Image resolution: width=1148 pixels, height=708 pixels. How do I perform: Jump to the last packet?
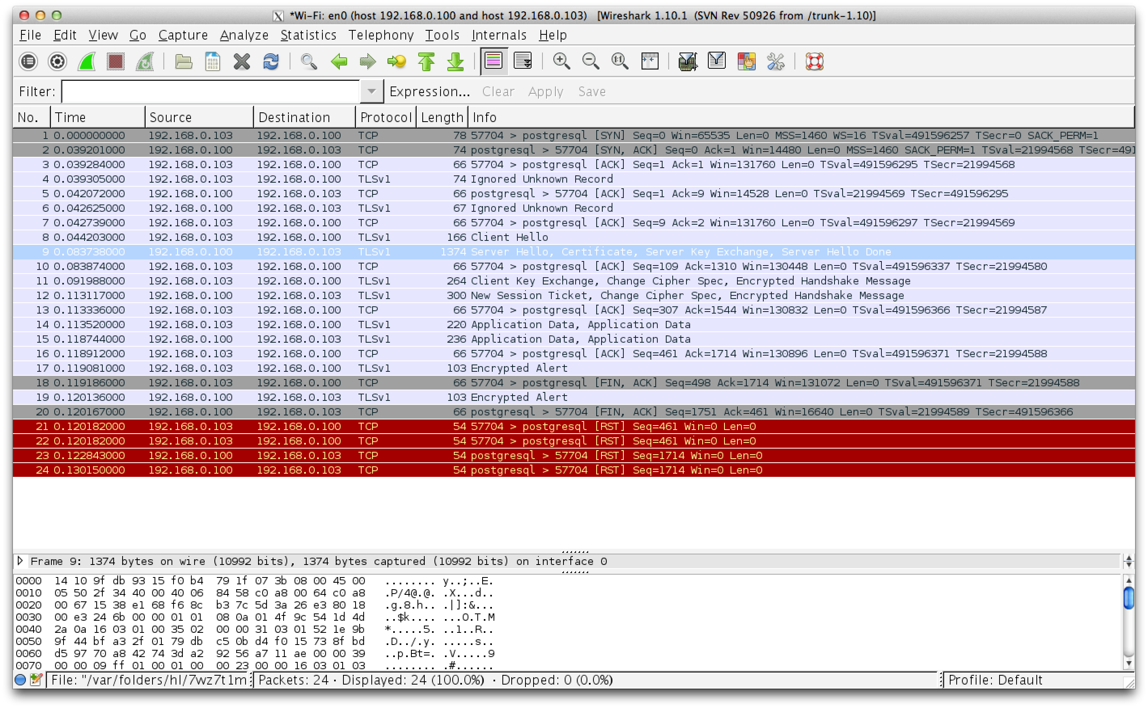pyautogui.click(x=455, y=61)
